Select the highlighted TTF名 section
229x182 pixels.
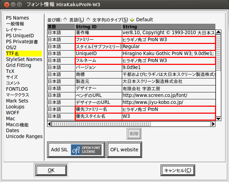coord(24,54)
